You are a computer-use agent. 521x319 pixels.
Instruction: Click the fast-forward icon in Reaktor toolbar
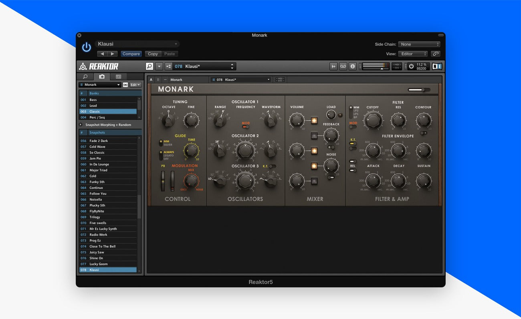click(x=333, y=67)
